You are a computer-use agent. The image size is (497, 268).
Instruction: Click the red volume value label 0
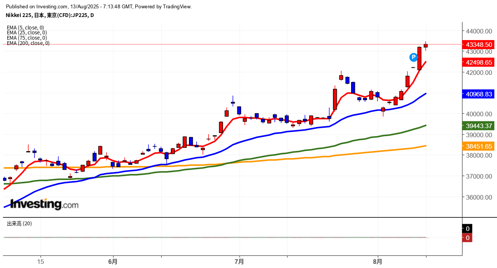pos(468,238)
